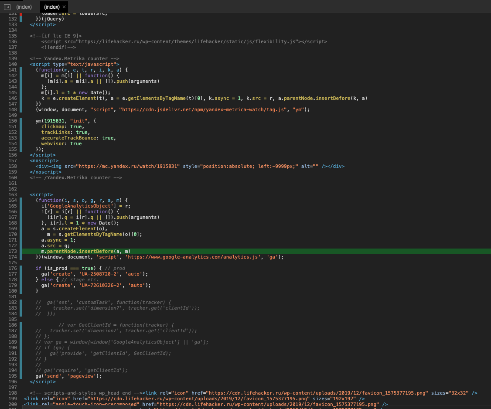This screenshot has width=491, height=409.
Task: Toggle breakpoint on line number 179
Action: click(x=13, y=285)
